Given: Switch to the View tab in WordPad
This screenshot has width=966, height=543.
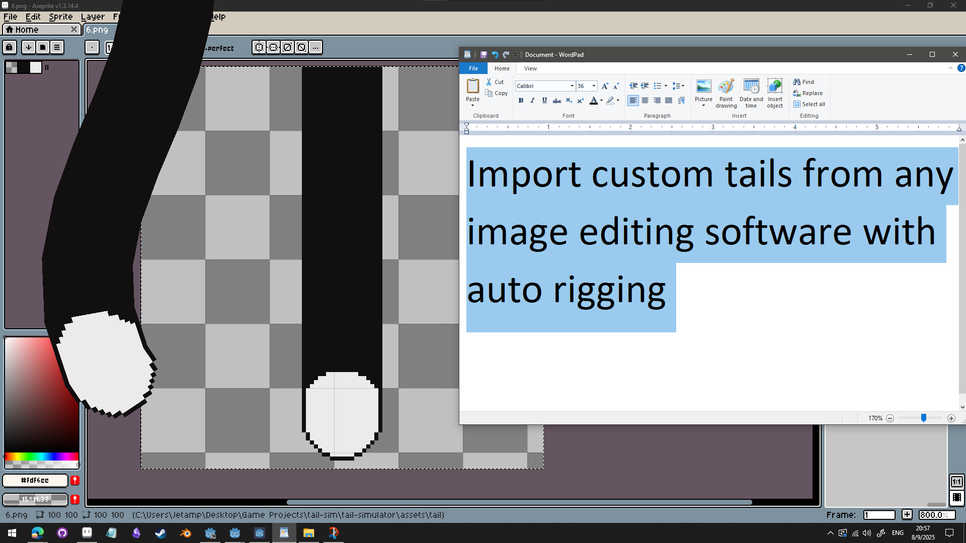Looking at the screenshot, I should (530, 68).
